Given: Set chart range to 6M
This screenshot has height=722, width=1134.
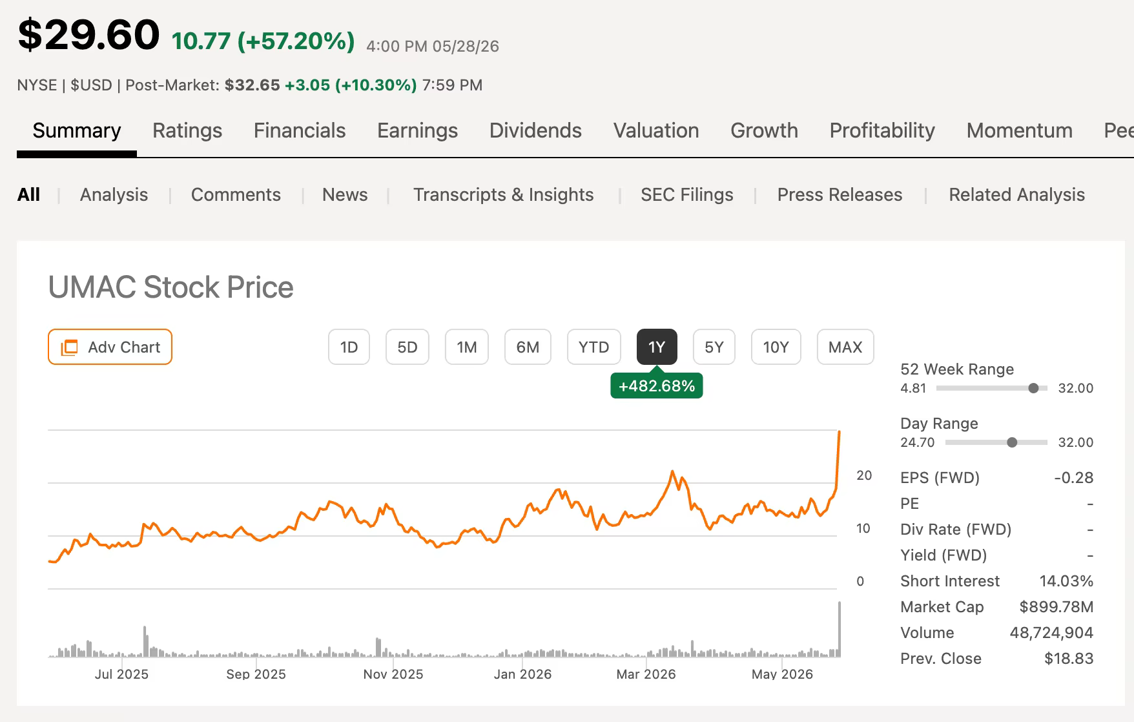Looking at the screenshot, I should pyautogui.click(x=528, y=347).
